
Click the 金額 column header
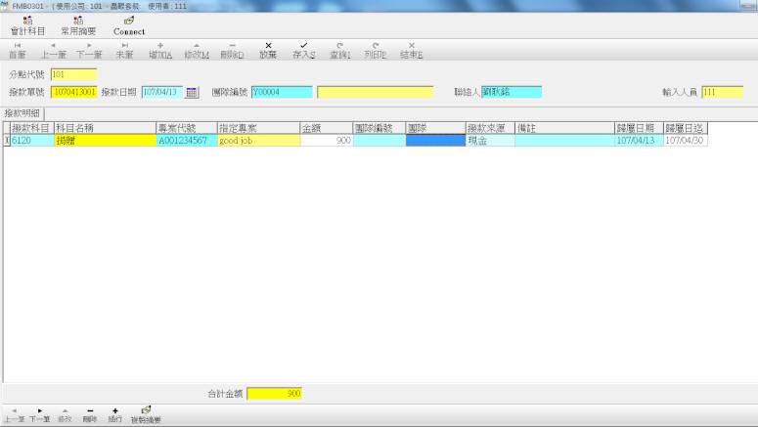(x=326, y=128)
